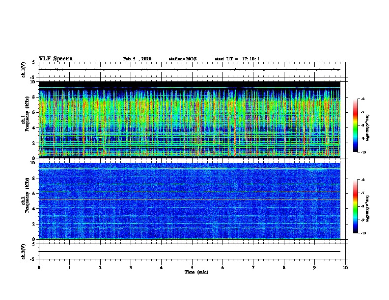Click time axis tick label 6
Image resolution: width=389 pixels, height=300 pixels.
[223, 268]
